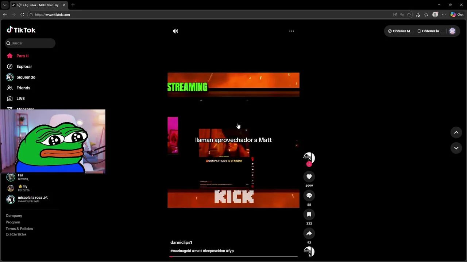Click the #matt hashtag
This screenshot has height=262, width=467.
coord(197,251)
